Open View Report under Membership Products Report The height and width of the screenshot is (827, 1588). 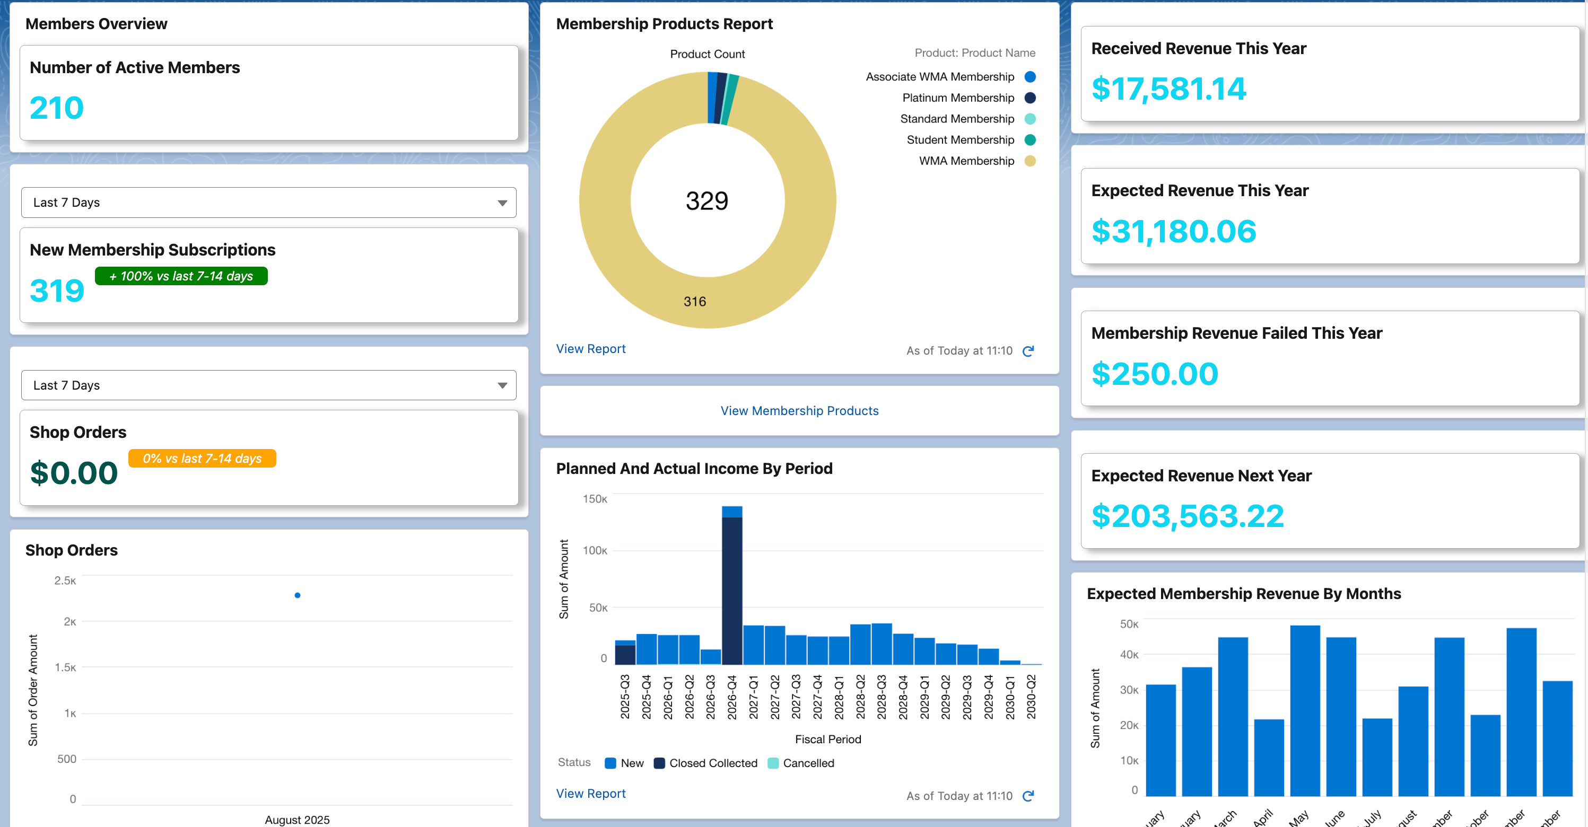pyautogui.click(x=590, y=348)
